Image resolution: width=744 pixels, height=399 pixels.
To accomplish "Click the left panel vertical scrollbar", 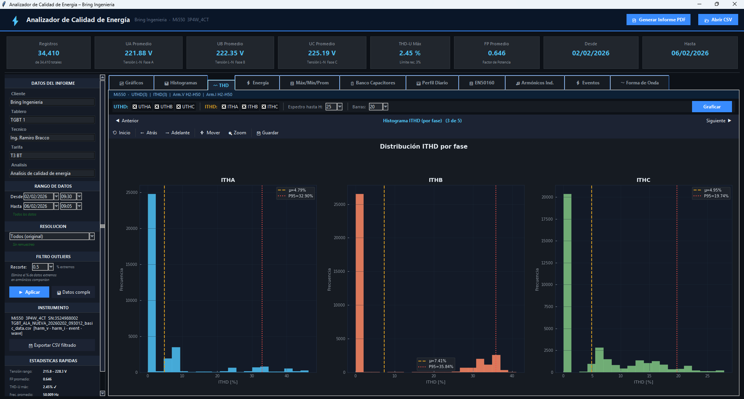I will (102, 226).
